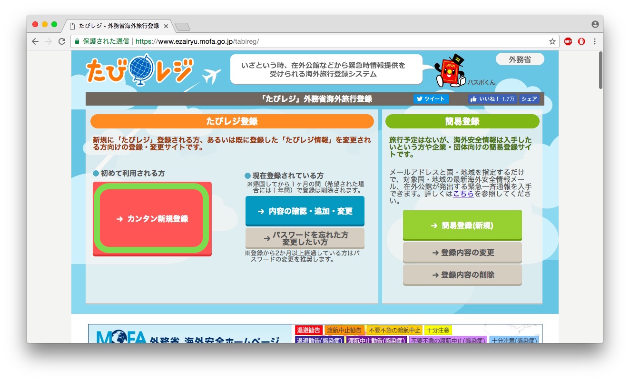Click the green padlock secure icon
This screenshot has height=381, width=630.
[77, 41]
